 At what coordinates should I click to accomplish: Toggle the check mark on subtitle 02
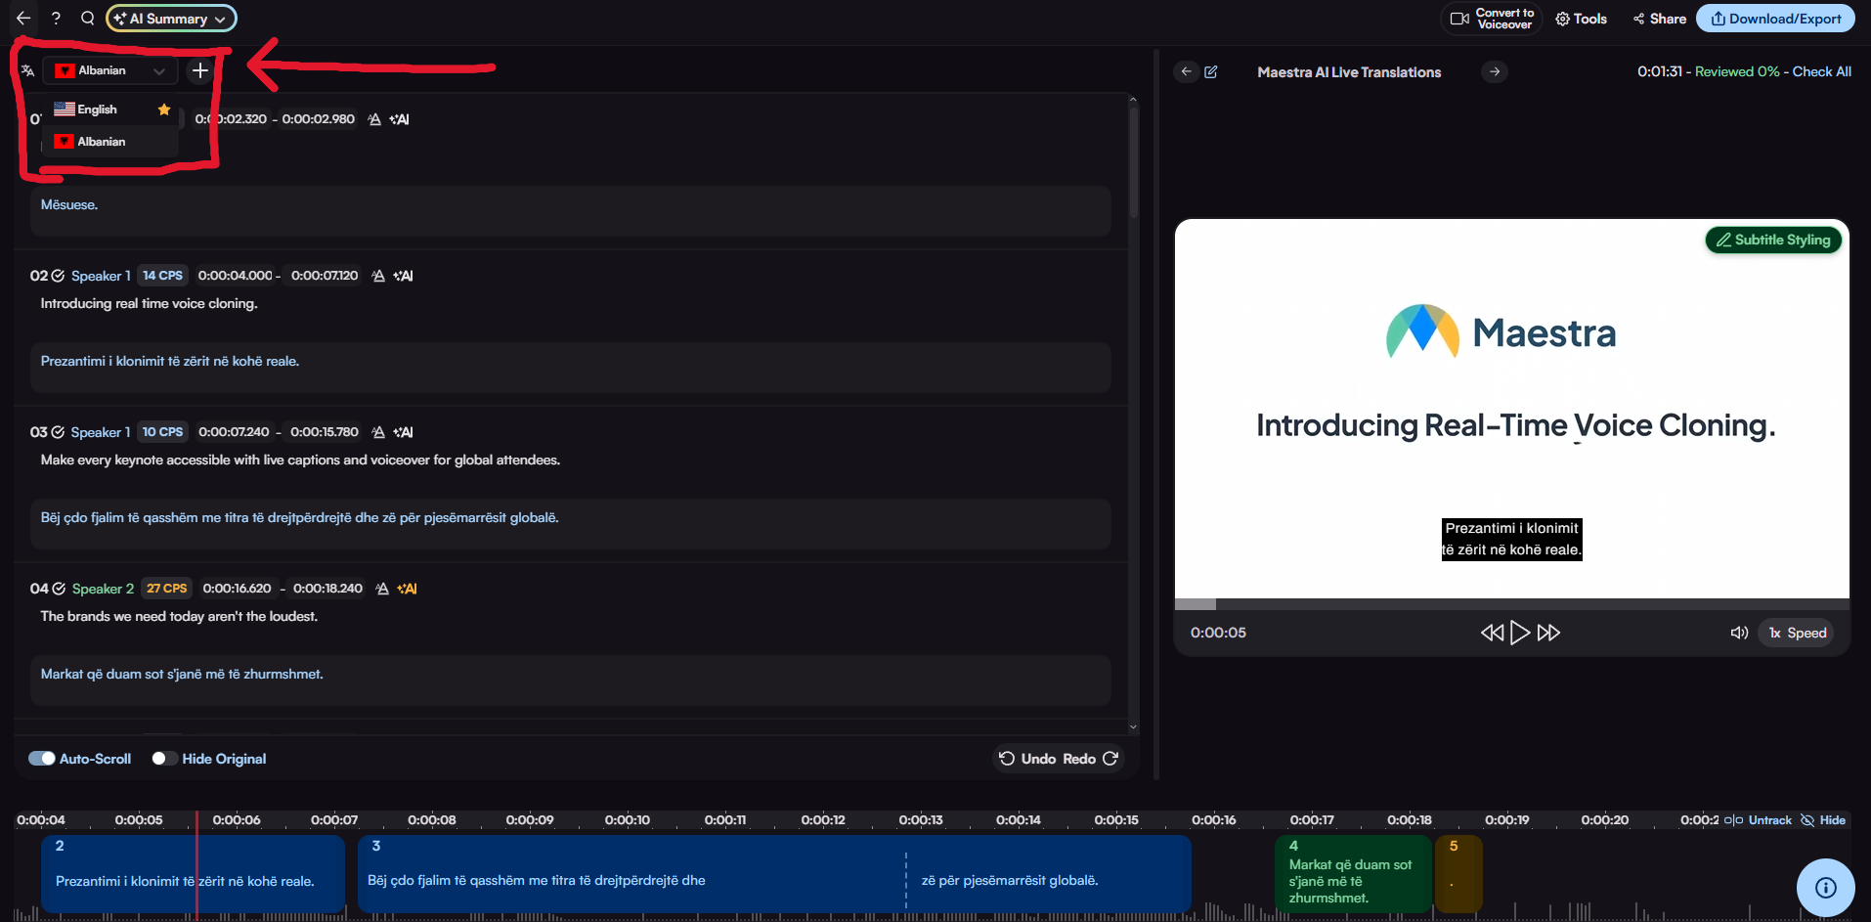[x=58, y=276]
